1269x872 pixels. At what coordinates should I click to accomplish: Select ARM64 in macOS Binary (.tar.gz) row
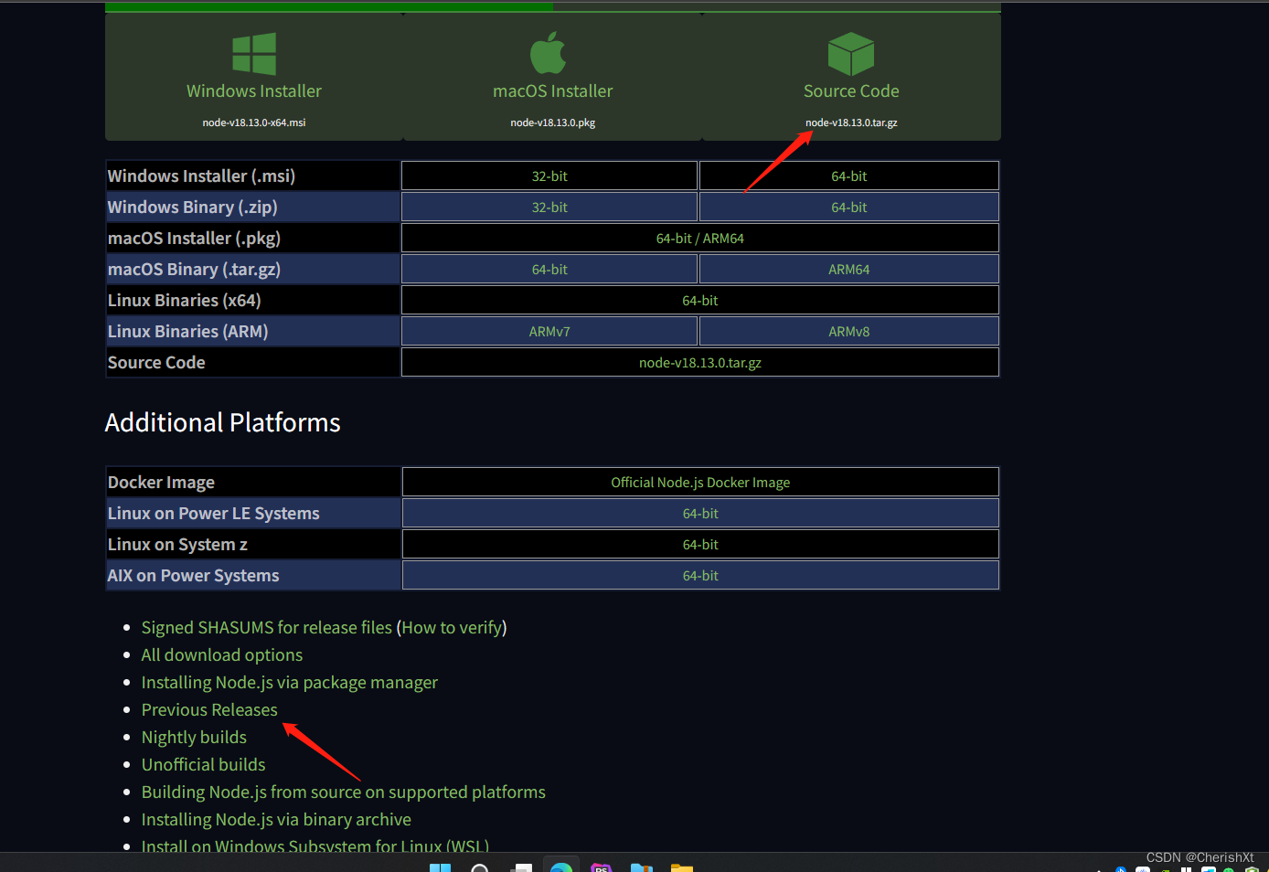pyautogui.click(x=849, y=269)
